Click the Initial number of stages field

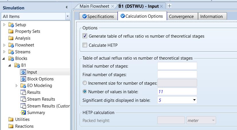177,66
